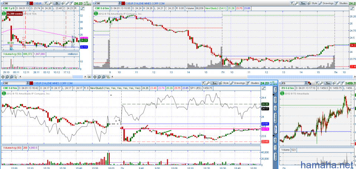Open the 5m timeframe selector in CDE chart
This screenshot has width=356, height=169.
pos(303,3)
